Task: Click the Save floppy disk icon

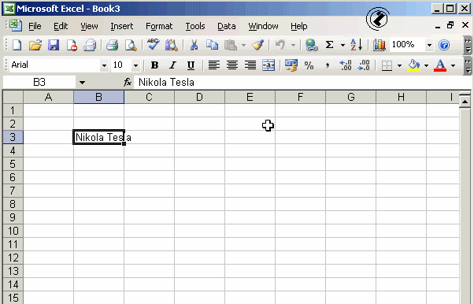Action: [54, 45]
